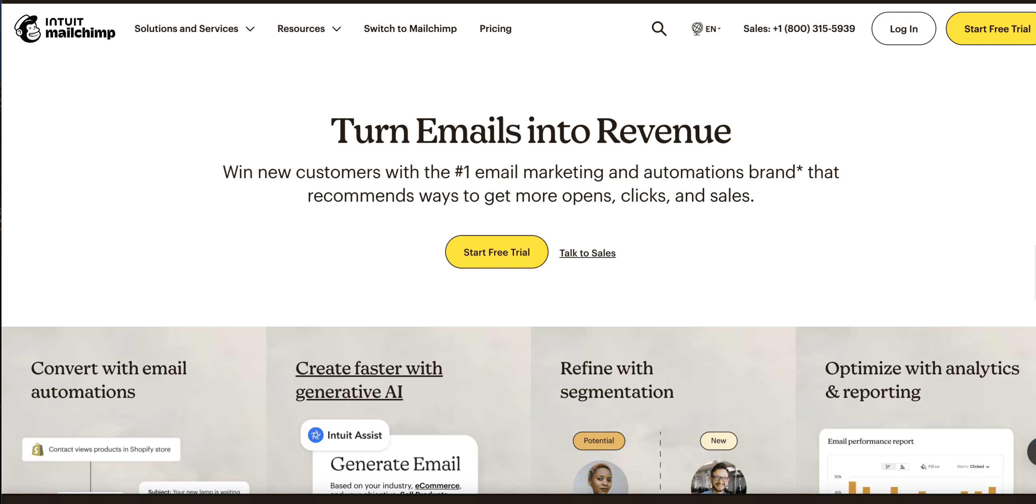1036x504 pixels.
Task: Open the Switch to Mailchimp menu item
Action: pos(410,28)
